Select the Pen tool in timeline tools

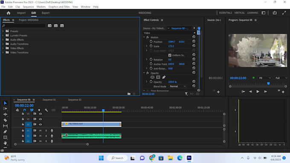point(5,131)
